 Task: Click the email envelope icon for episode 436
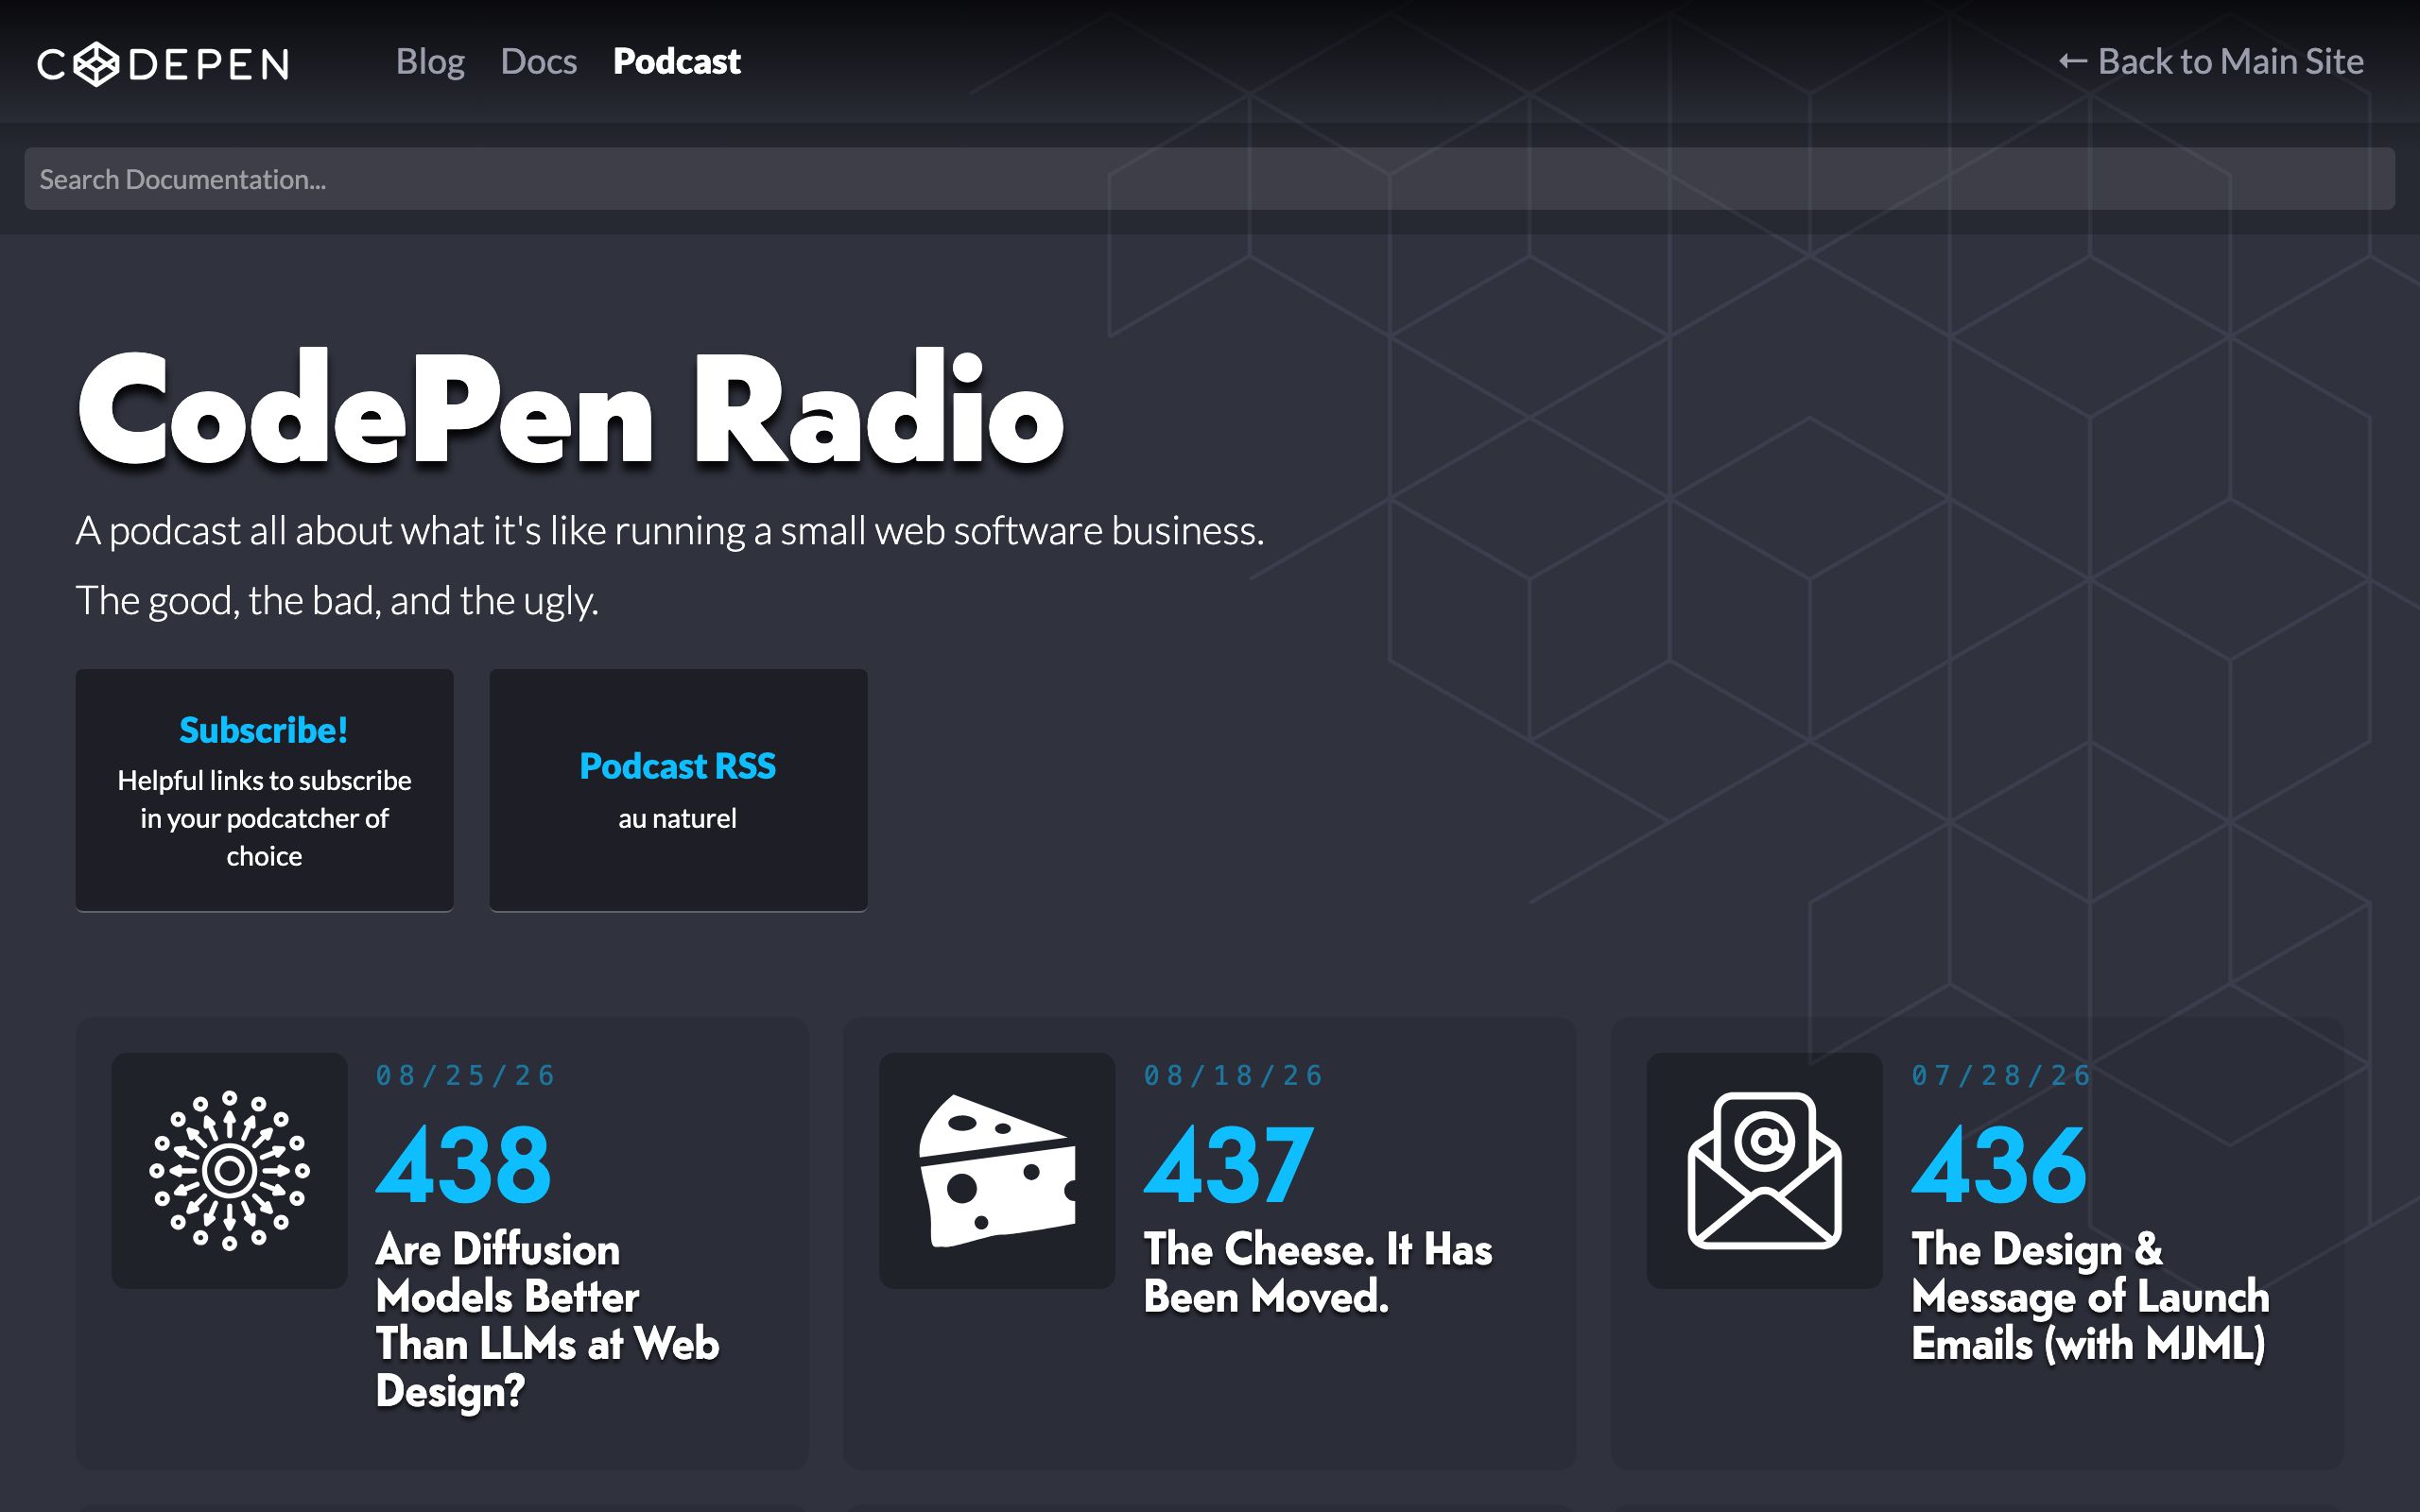pos(1764,1170)
